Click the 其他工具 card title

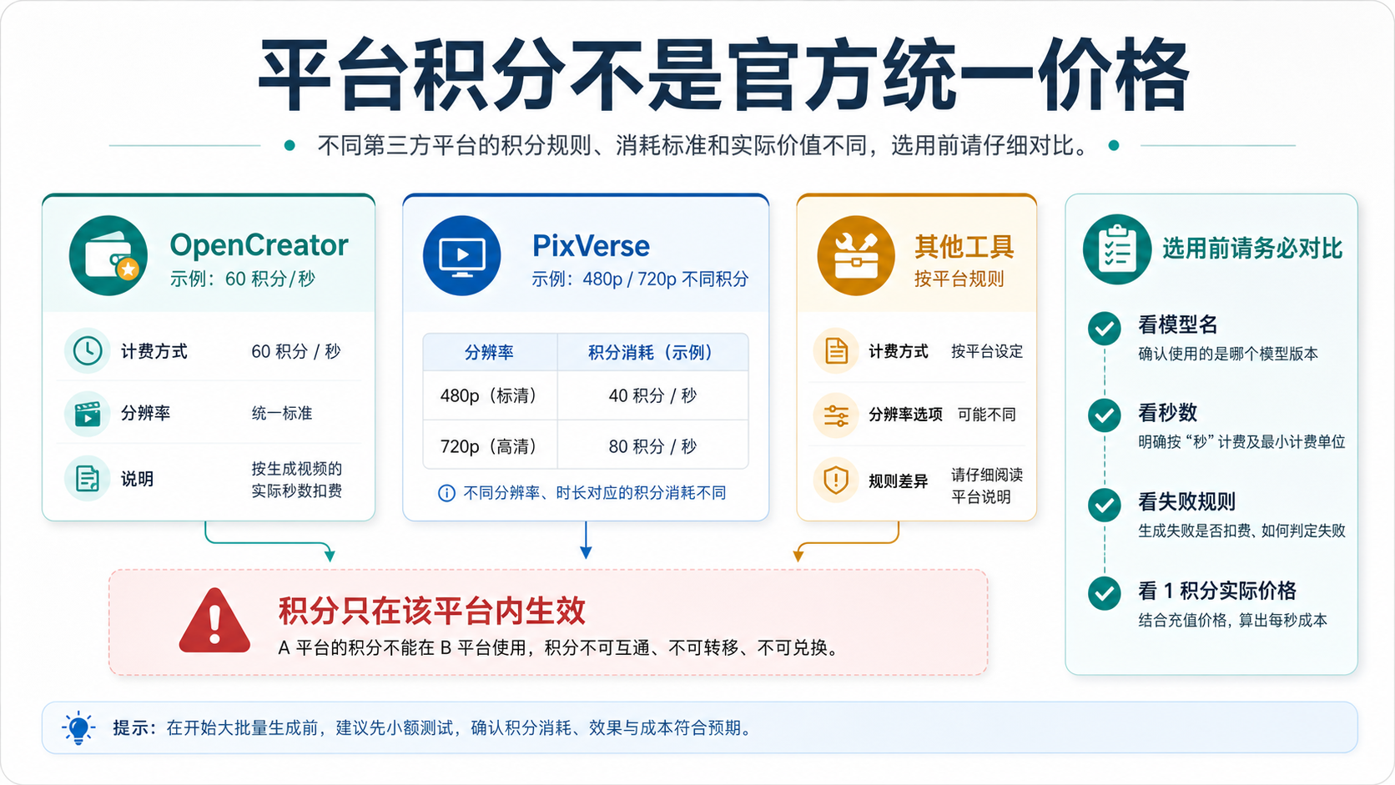click(964, 247)
